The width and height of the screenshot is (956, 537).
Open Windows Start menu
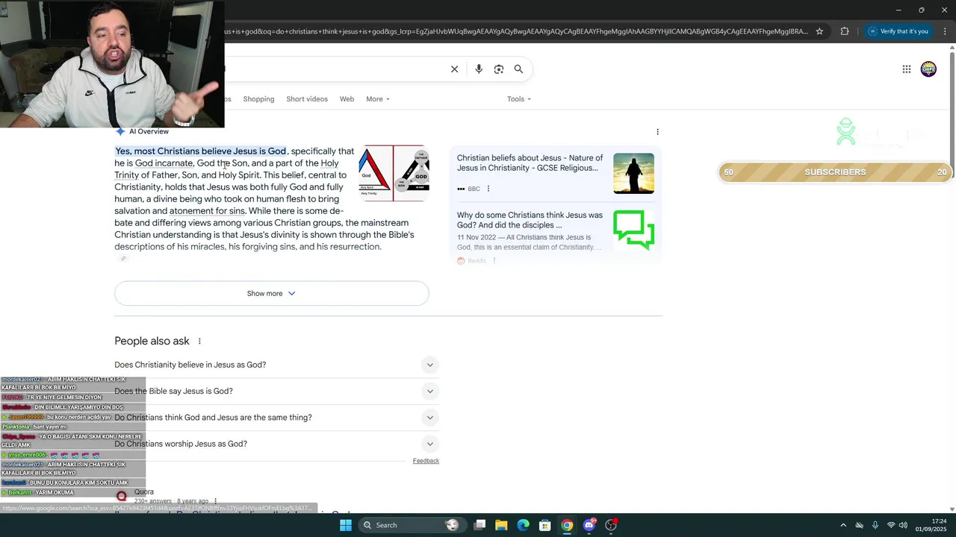point(346,525)
